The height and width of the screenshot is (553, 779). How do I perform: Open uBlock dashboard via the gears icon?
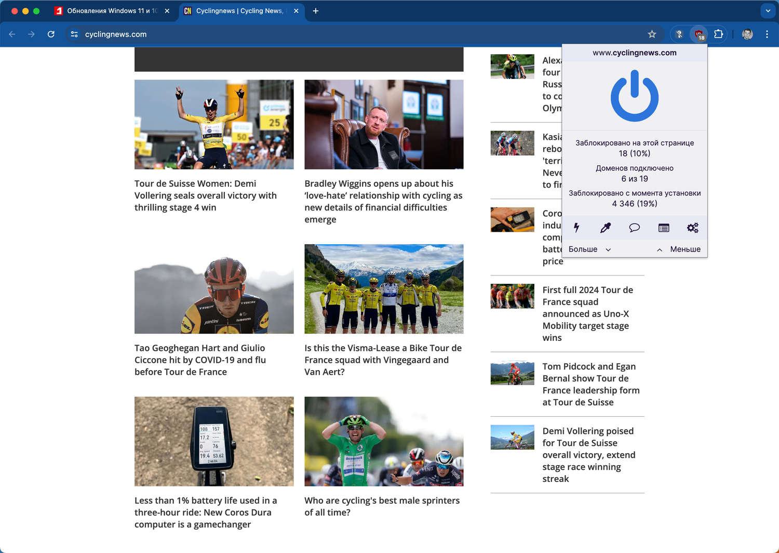tap(693, 228)
